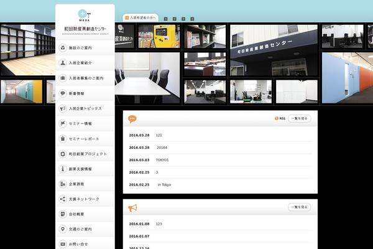This screenshot has width=373, height=249.
Task: Go to お問い合せ in the sidebar
Action: click(x=85, y=244)
